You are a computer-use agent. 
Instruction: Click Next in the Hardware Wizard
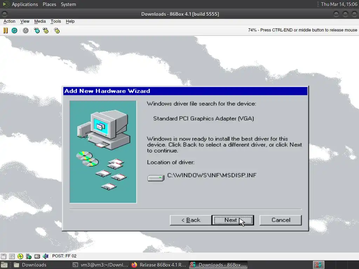pyautogui.click(x=233, y=220)
